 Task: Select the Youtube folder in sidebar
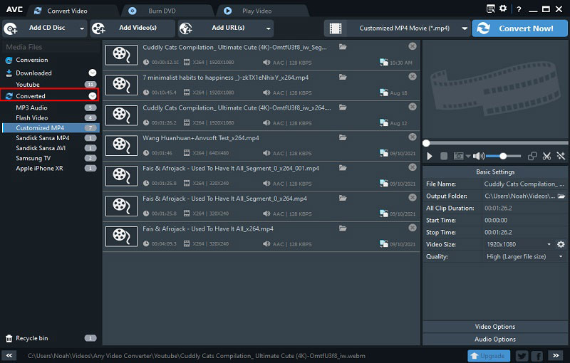click(28, 85)
